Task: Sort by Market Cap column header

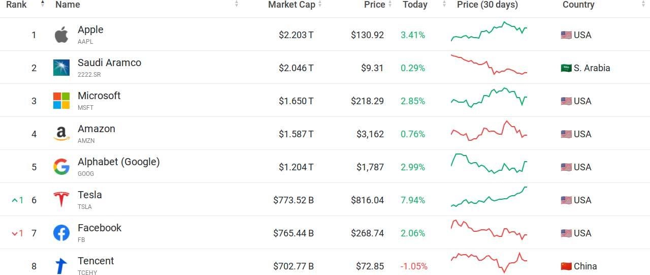Action: pos(291,5)
